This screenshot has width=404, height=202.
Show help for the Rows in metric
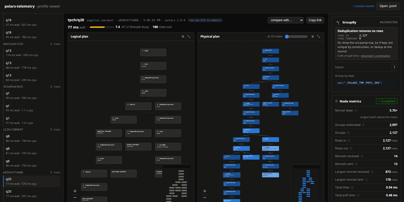pos(349,141)
